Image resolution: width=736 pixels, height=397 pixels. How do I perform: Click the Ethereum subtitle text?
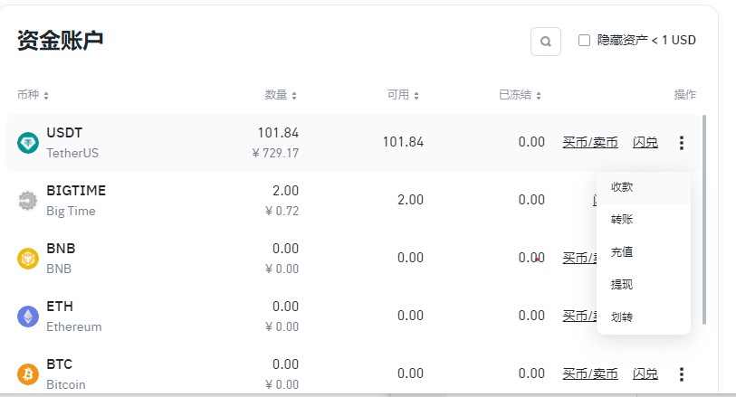click(x=73, y=326)
